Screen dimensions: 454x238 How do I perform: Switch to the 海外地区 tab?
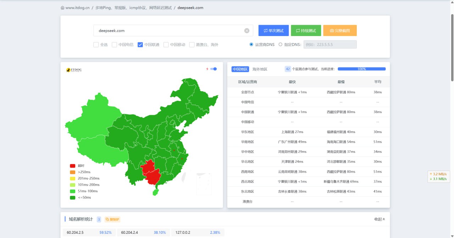(260, 69)
